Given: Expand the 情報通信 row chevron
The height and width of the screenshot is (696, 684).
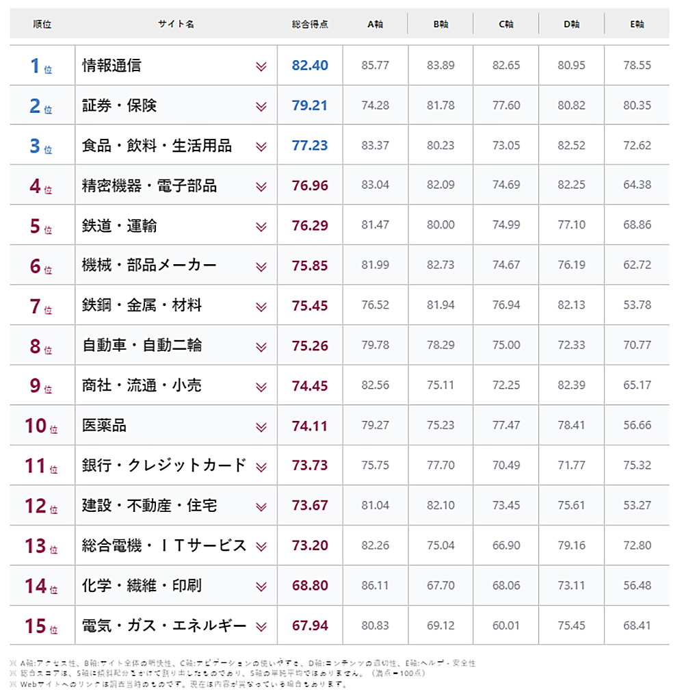Looking at the screenshot, I should (261, 66).
